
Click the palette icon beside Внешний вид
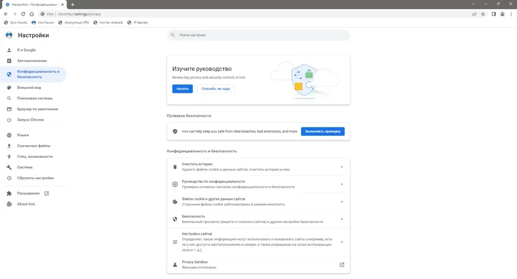click(x=9, y=88)
